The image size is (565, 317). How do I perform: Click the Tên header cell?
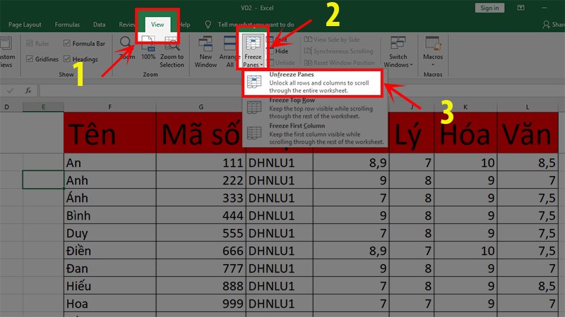pyautogui.click(x=110, y=132)
